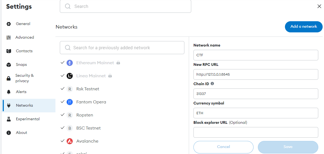This screenshot has height=154, width=324.
Task: Switch to the Networks settings tab
Action: (x=28, y=105)
